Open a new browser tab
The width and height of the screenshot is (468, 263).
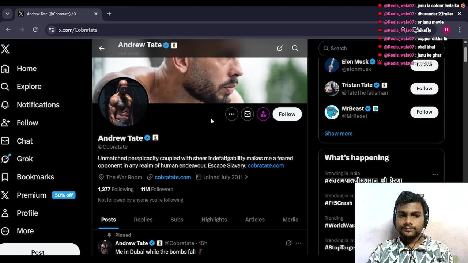[x=109, y=14]
